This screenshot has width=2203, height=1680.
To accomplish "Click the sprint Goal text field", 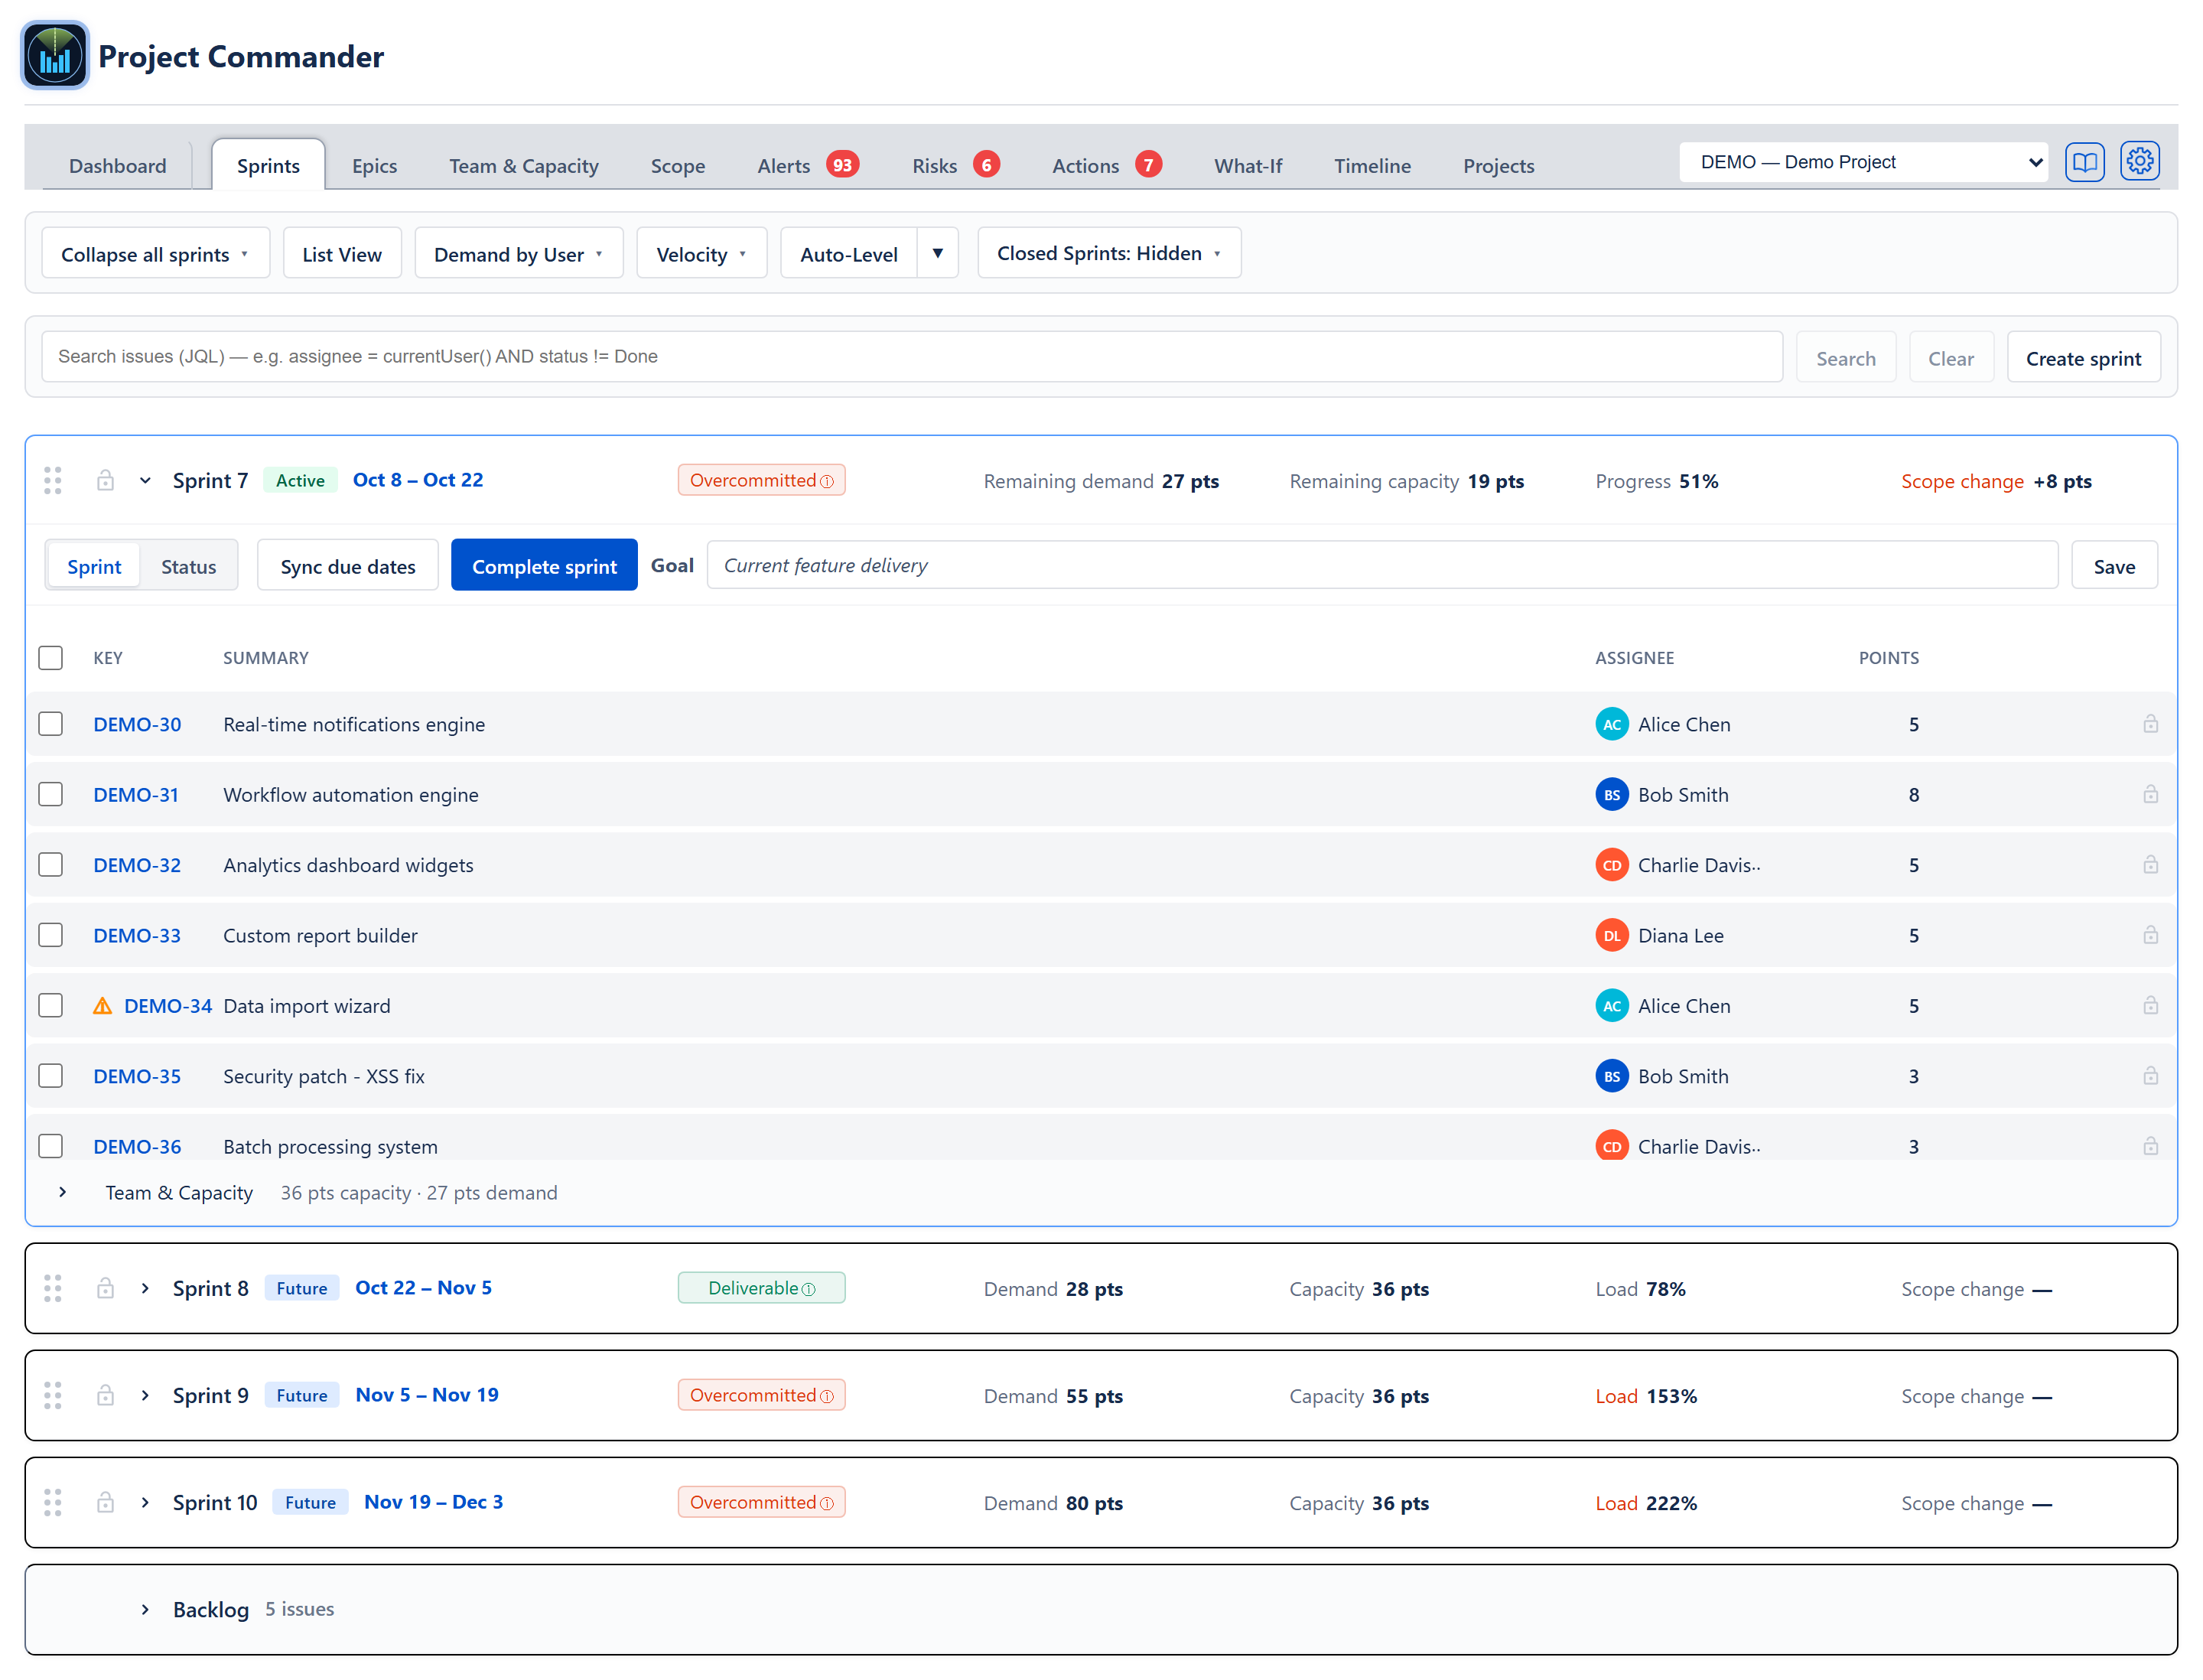I will (x=1382, y=566).
